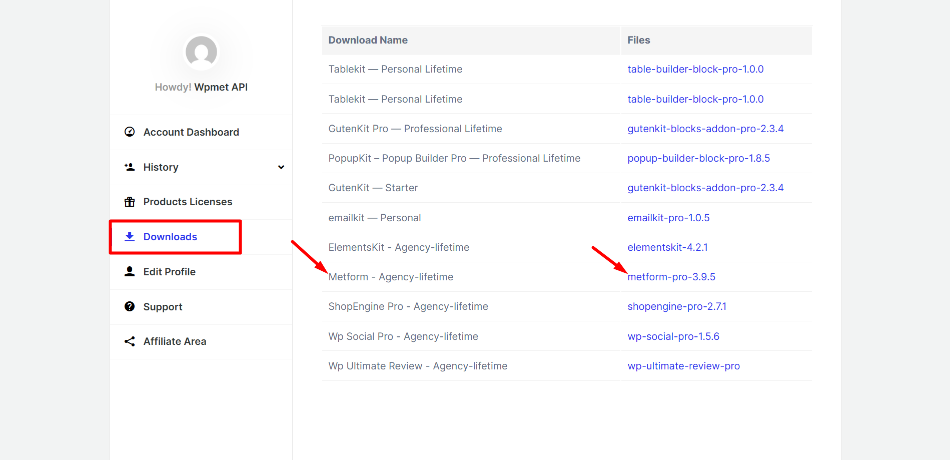Click the Download Name column header
950x460 pixels.
(368, 40)
